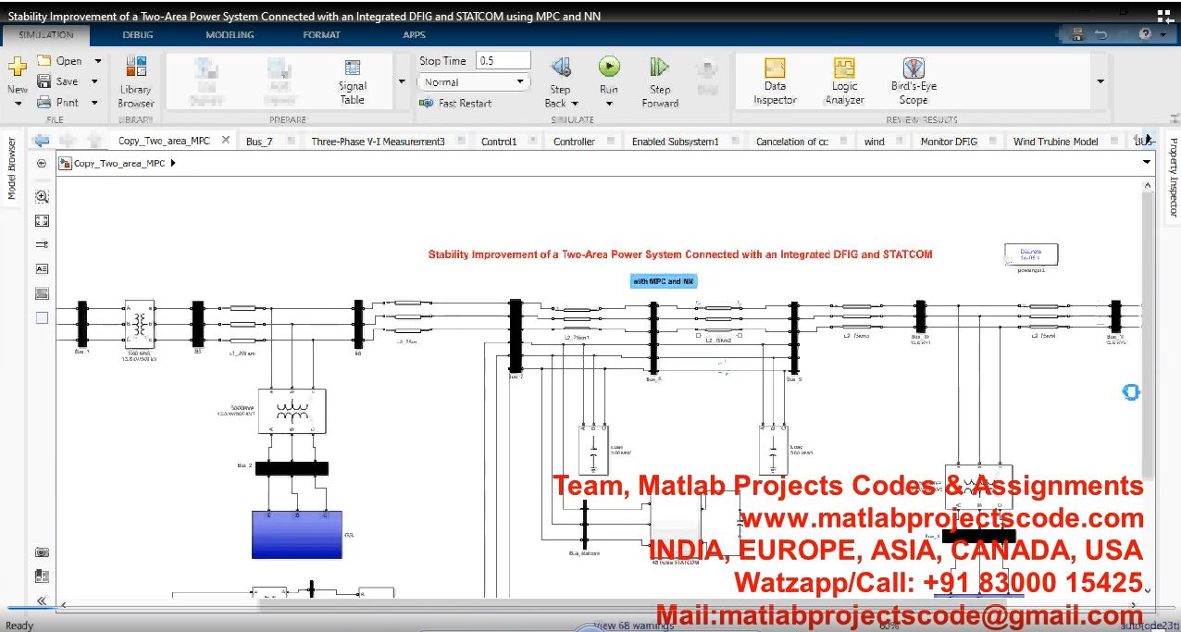
Task: Click the Step Forward icon
Action: [659, 68]
